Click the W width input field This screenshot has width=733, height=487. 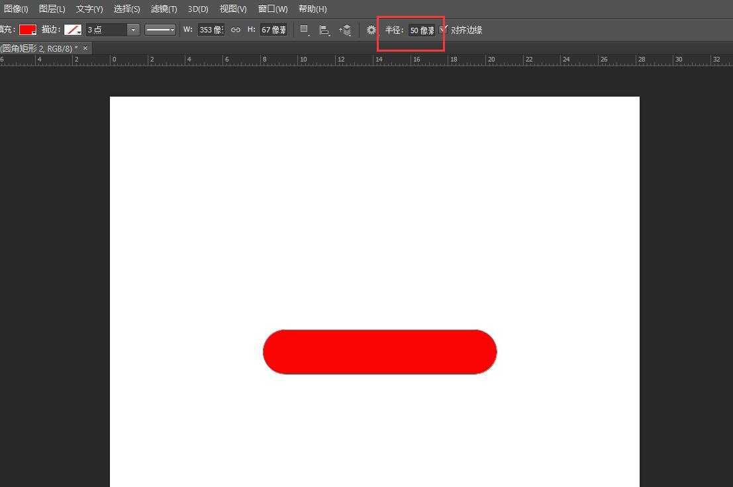click(211, 30)
